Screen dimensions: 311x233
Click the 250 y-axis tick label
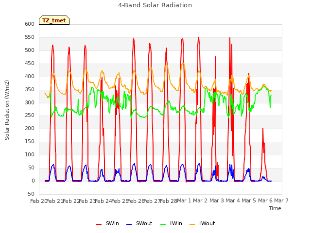(x=30, y=116)
